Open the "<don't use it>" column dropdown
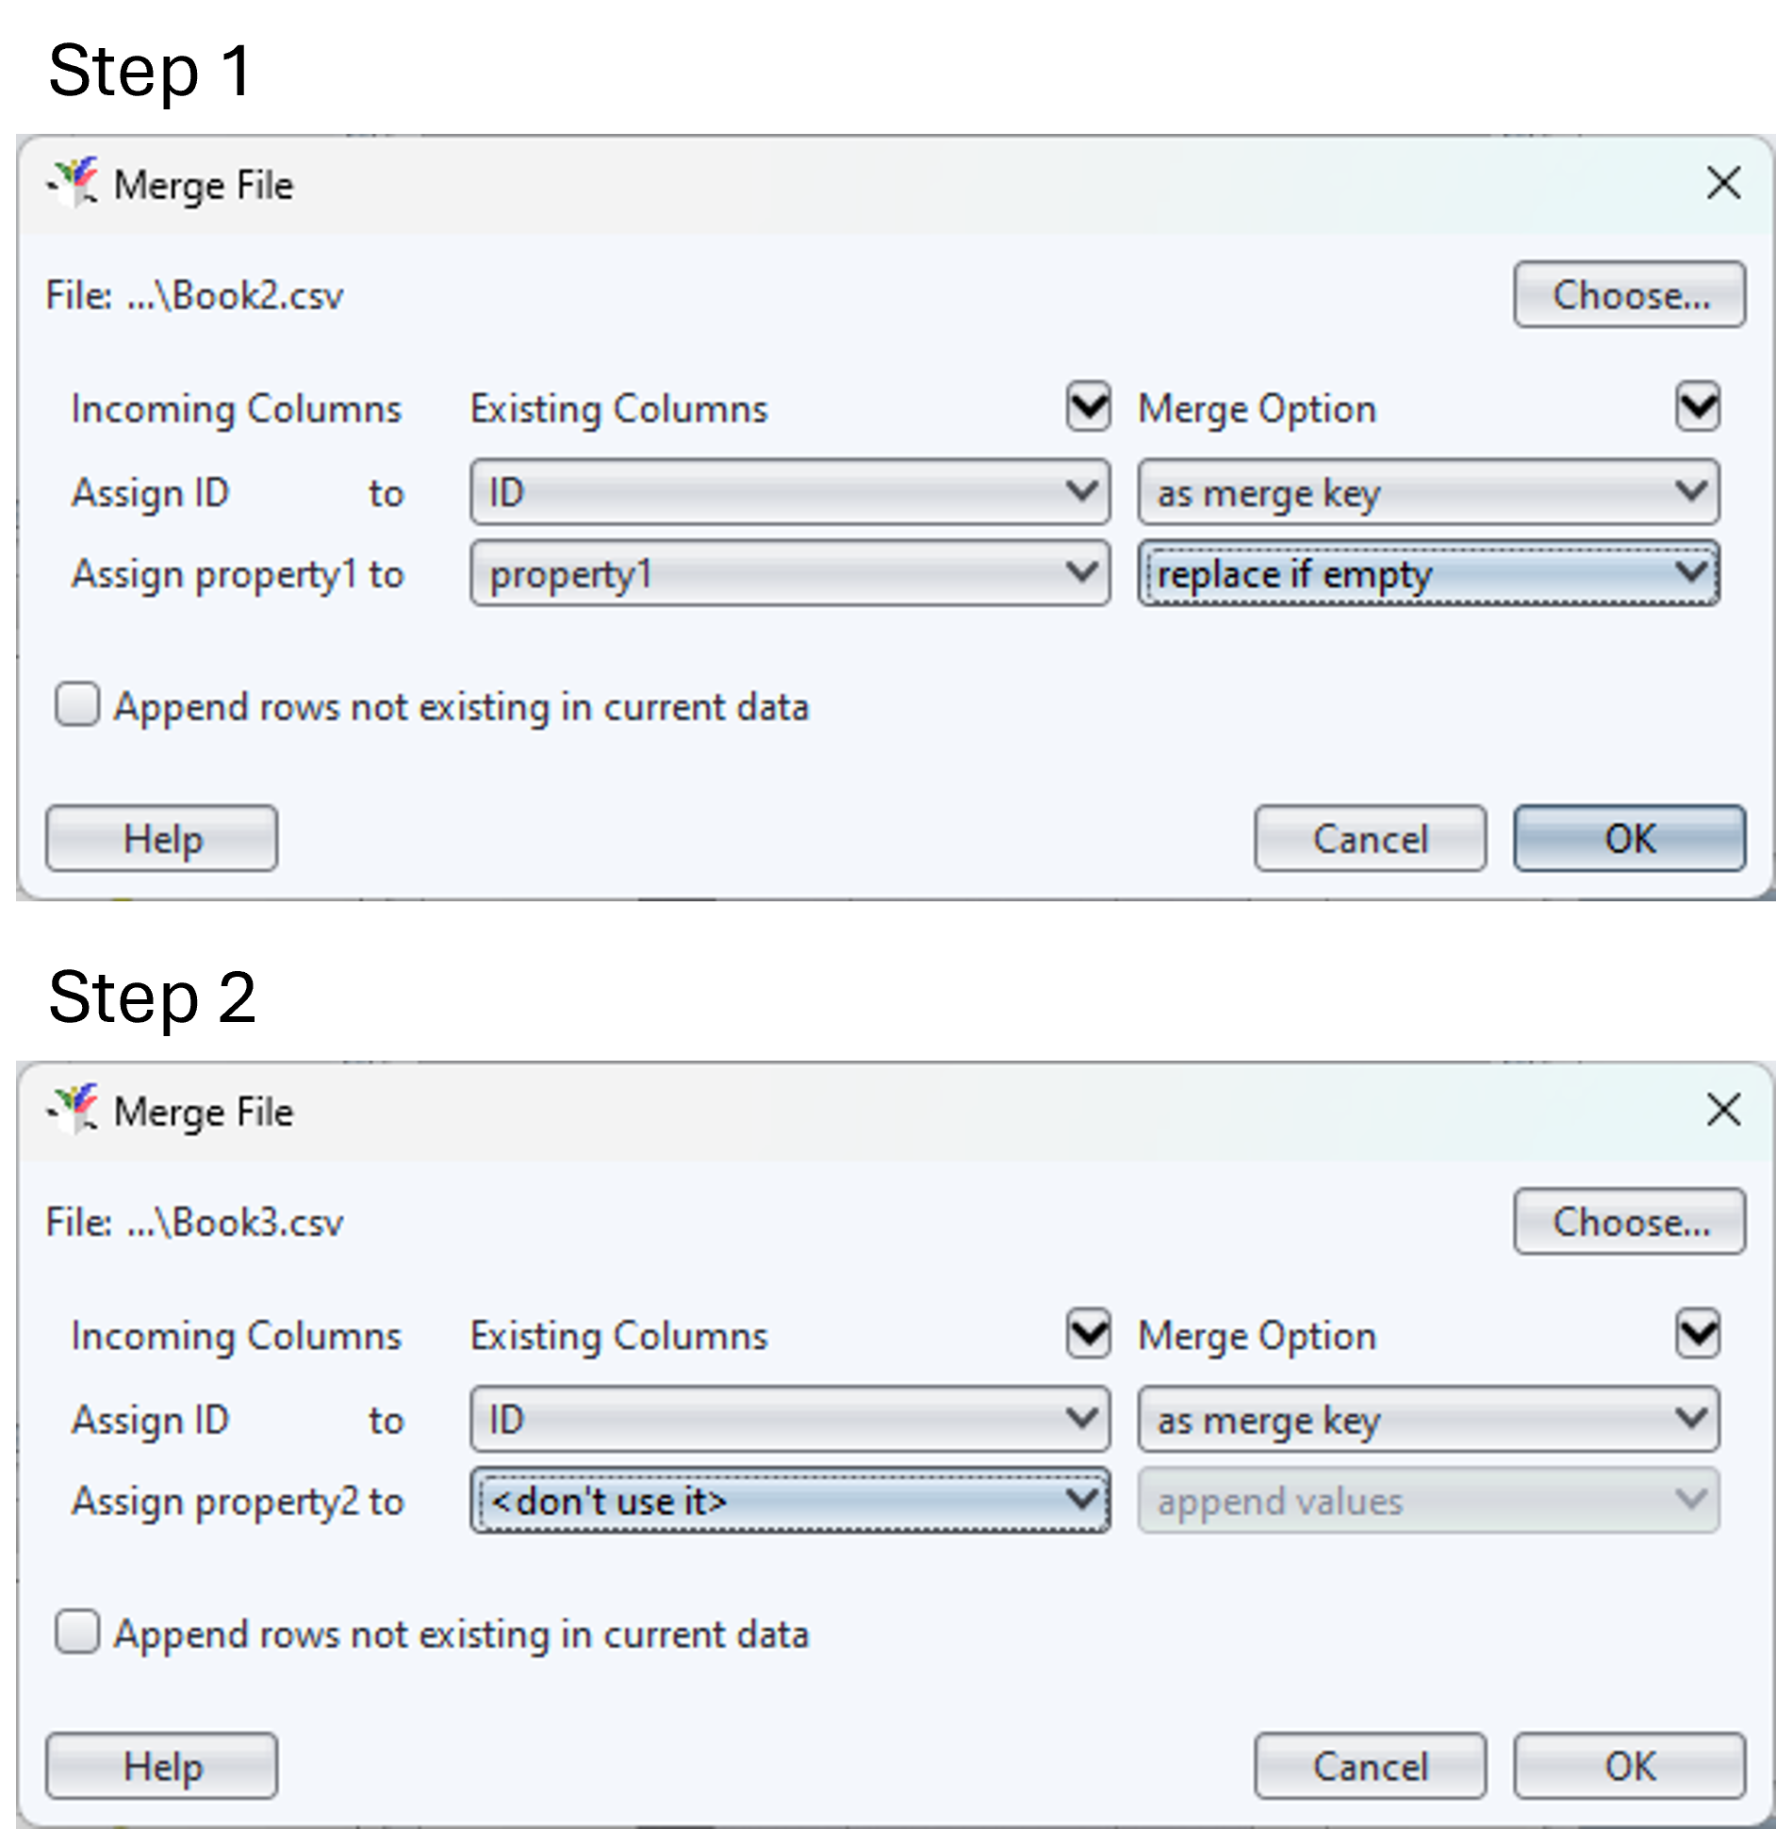This screenshot has height=1829, width=1776. (789, 1500)
